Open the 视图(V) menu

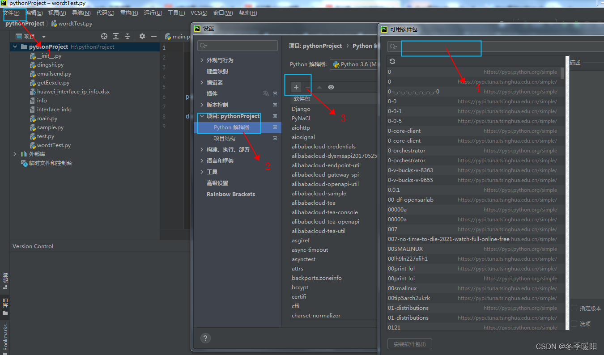[x=57, y=13]
